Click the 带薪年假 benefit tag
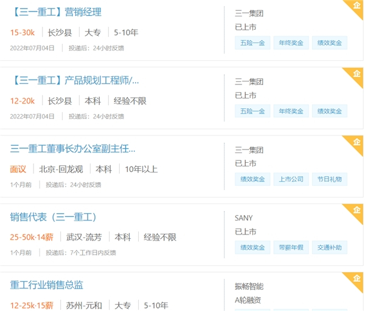The image size is (365, 311). click(291, 247)
